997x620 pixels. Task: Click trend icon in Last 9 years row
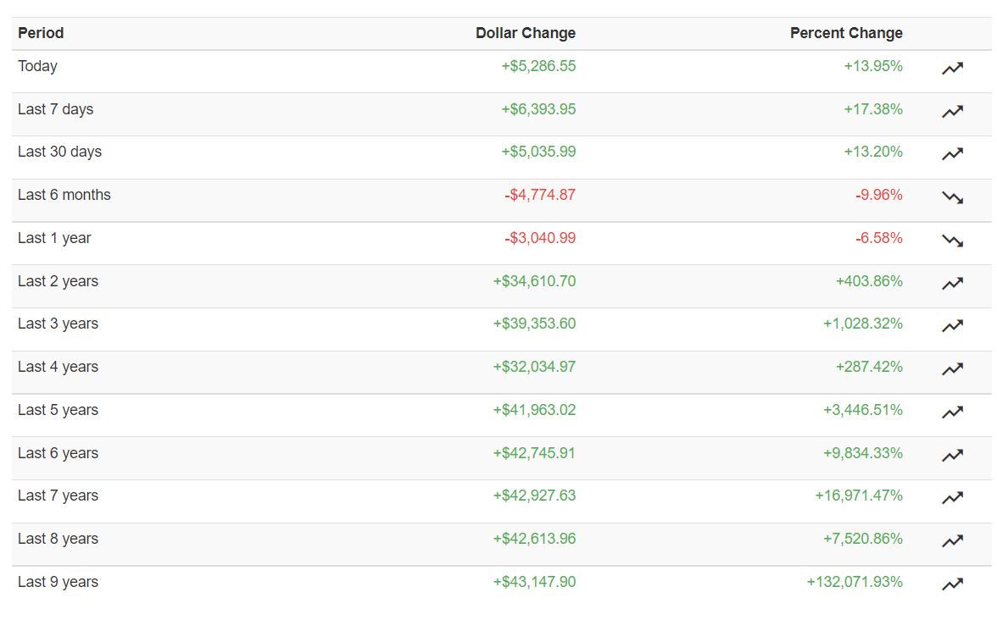[952, 584]
